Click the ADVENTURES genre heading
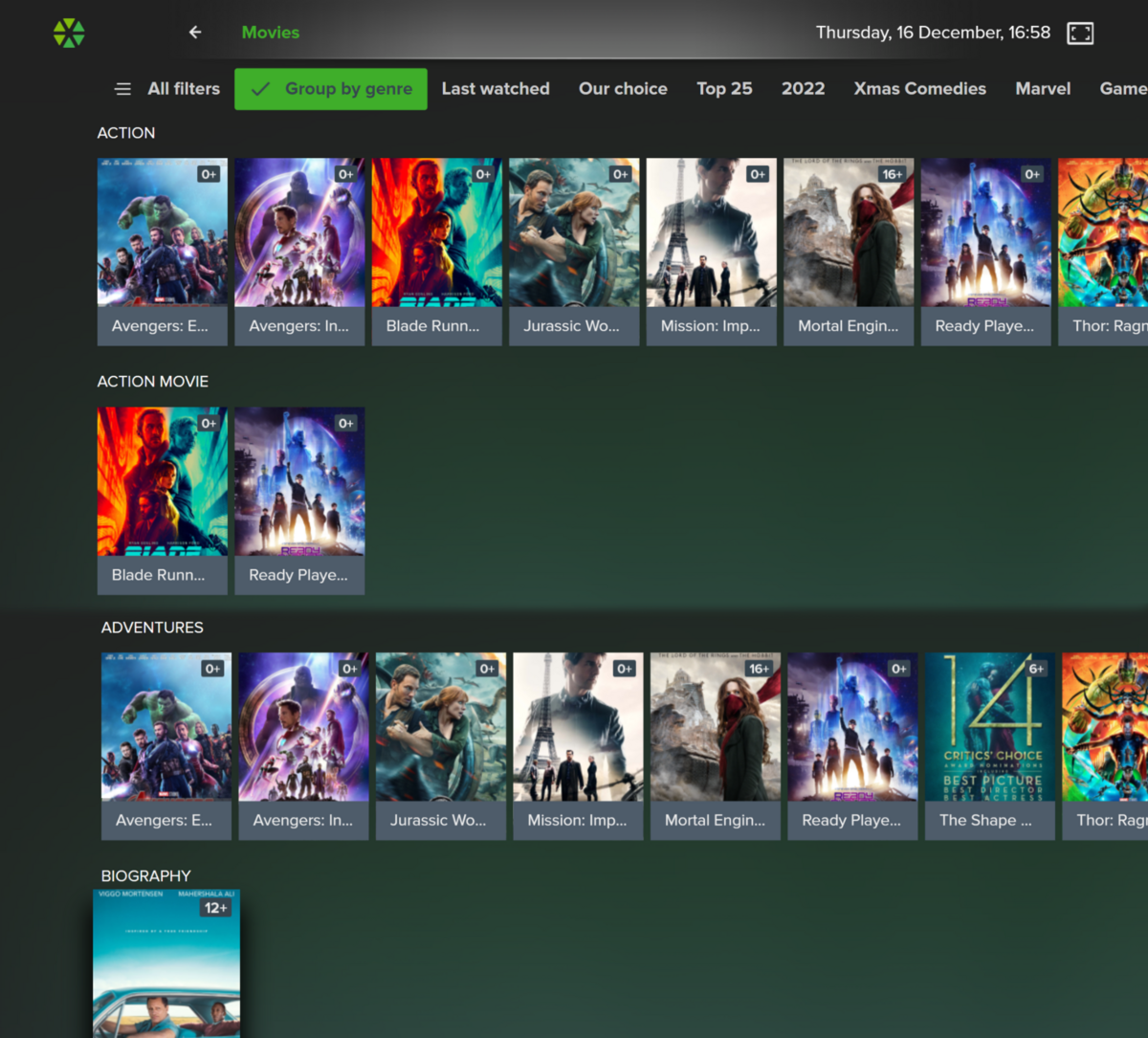The height and width of the screenshot is (1038, 1148). coord(152,628)
